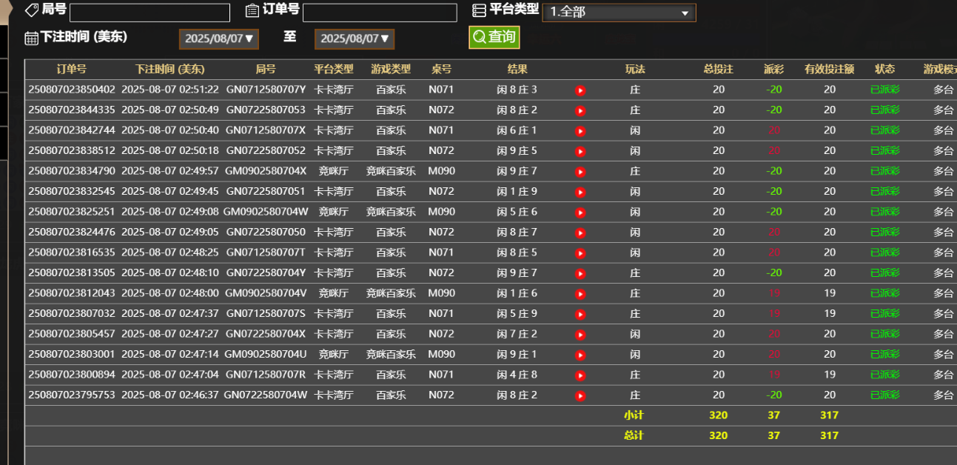Viewport: 957px width, 465px height.
Task: Open replay for 竞咪百家乐 round GM0902580704X
Action: click(580, 171)
